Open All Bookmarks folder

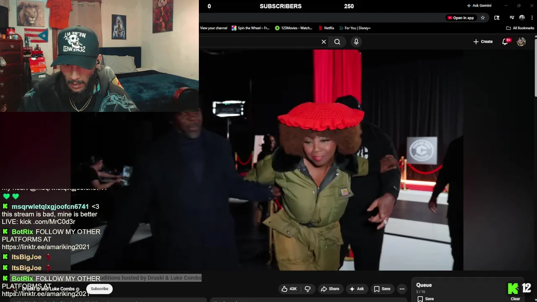point(520,28)
